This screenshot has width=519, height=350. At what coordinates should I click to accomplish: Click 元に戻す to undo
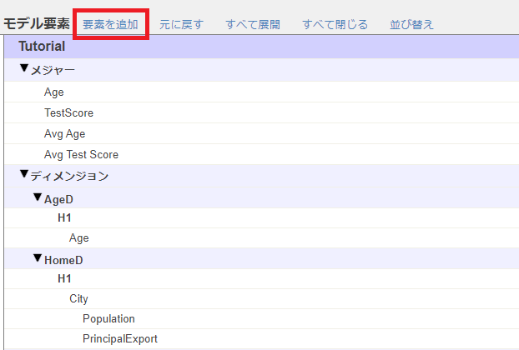[181, 24]
